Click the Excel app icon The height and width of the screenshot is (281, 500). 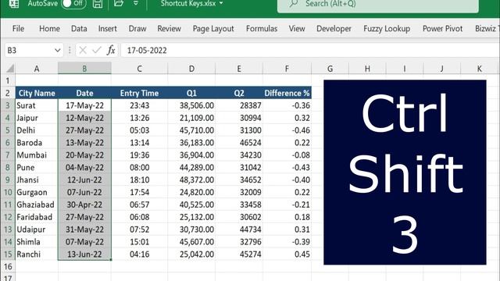point(14,3)
